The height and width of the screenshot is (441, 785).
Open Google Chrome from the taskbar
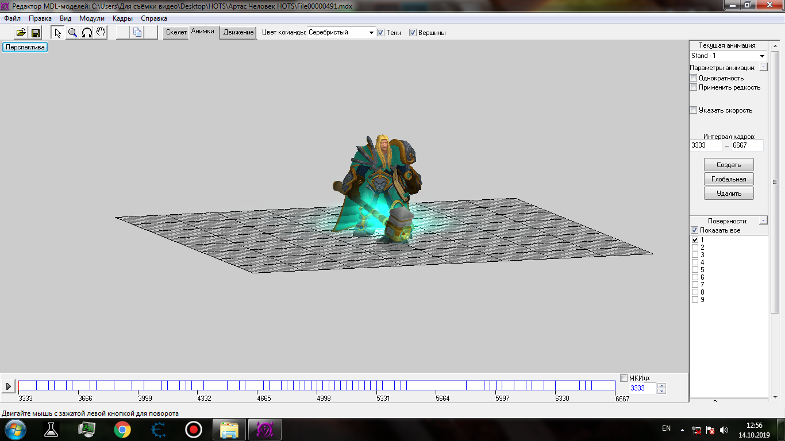pyautogui.click(x=122, y=430)
